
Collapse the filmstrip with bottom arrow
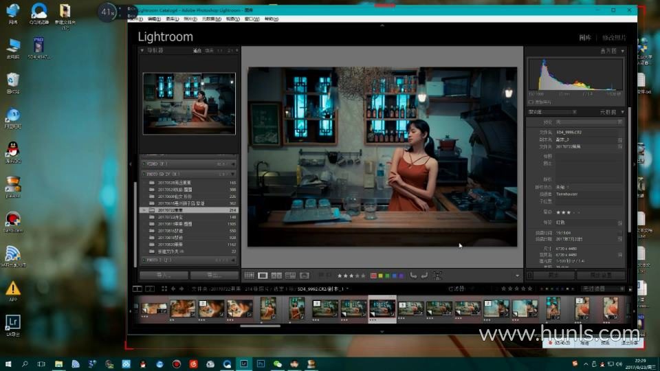(x=382, y=331)
